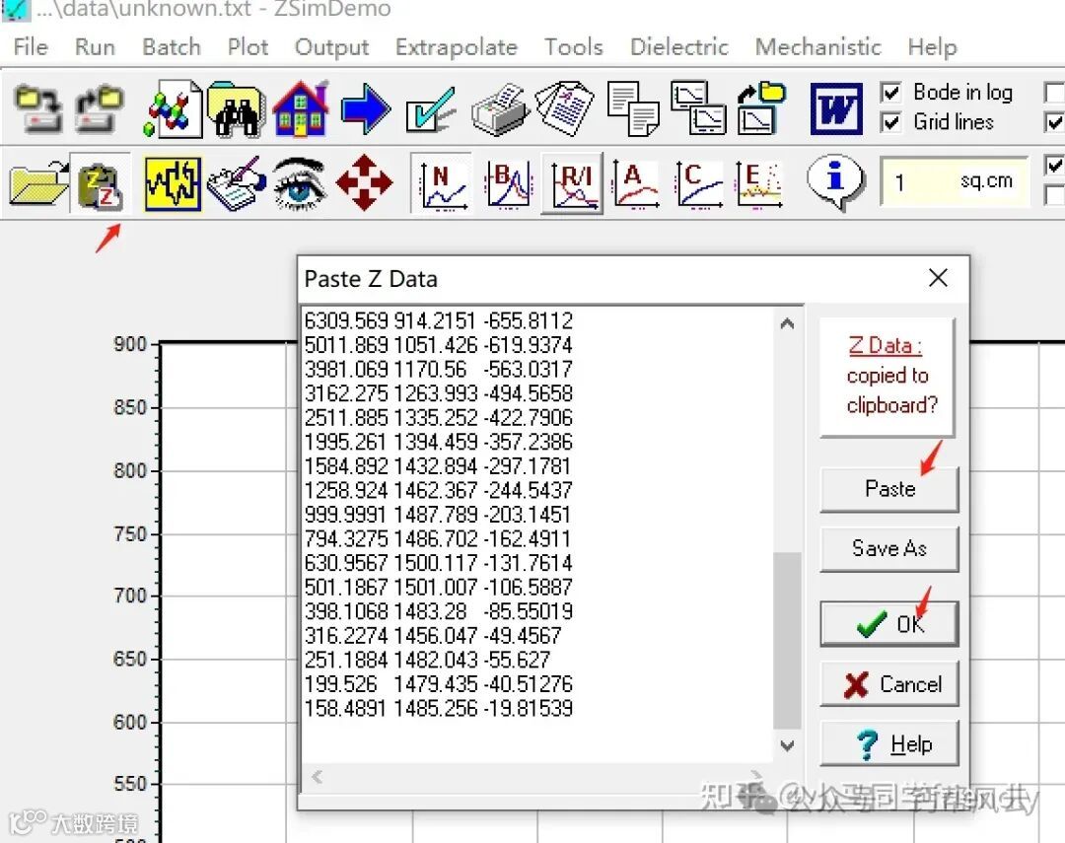This screenshot has height=843, width=1065.
Task: Click the Paste button in dialog
Action: click(889, 489)
